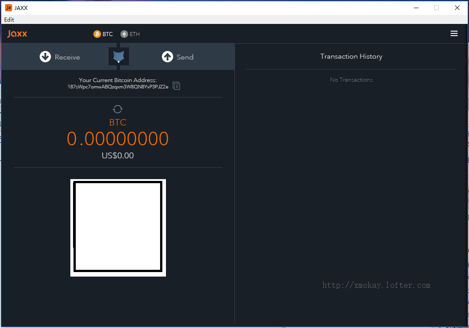Switch to the ETH wallet tab
This screenshot has width=469, height=328.
pyautogui.click(x=130, y=34)
